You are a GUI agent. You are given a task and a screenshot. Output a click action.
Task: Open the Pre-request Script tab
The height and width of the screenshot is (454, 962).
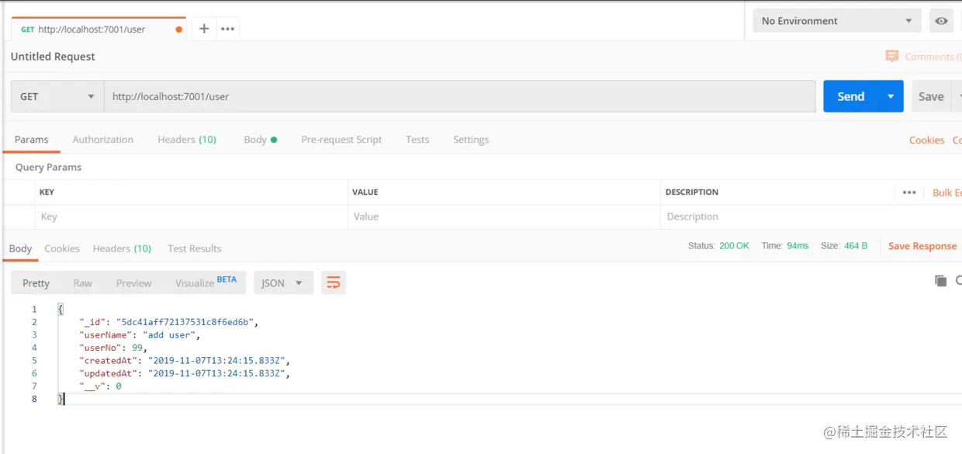341,140
